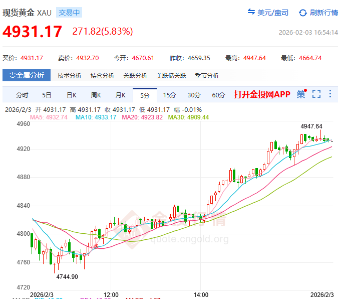This screenshot has width=339, height=299.
Task: Click the 最低 value 4664.74
Action: click(x=310, y=58)
